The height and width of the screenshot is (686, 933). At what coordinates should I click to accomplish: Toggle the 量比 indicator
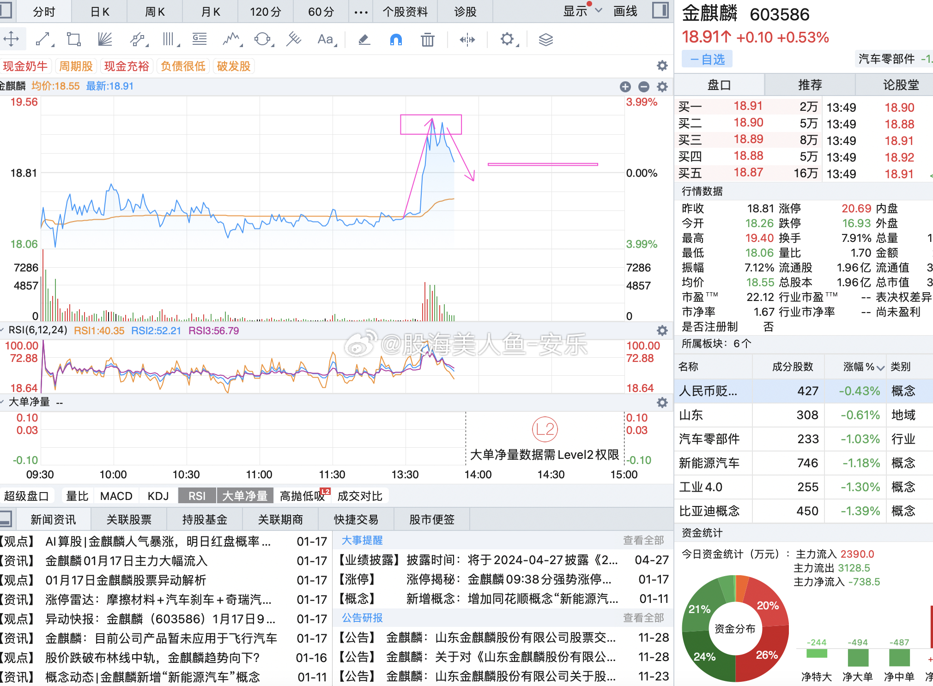pos(77,496)
